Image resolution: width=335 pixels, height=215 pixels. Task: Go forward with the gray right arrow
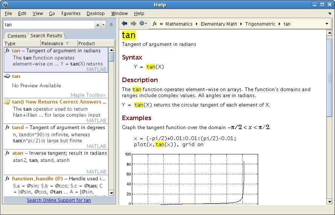(x=133, y=23)
